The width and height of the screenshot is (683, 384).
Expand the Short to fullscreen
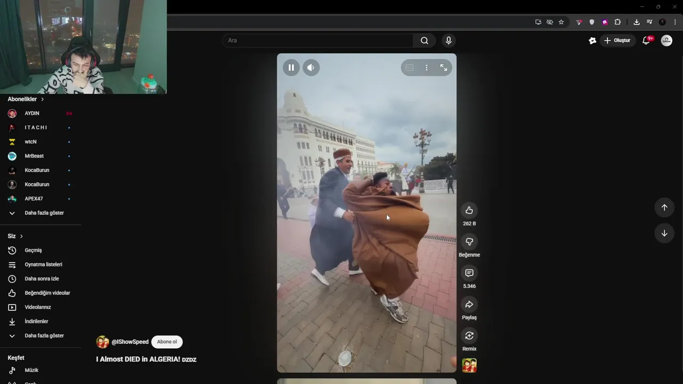[443, 68]
